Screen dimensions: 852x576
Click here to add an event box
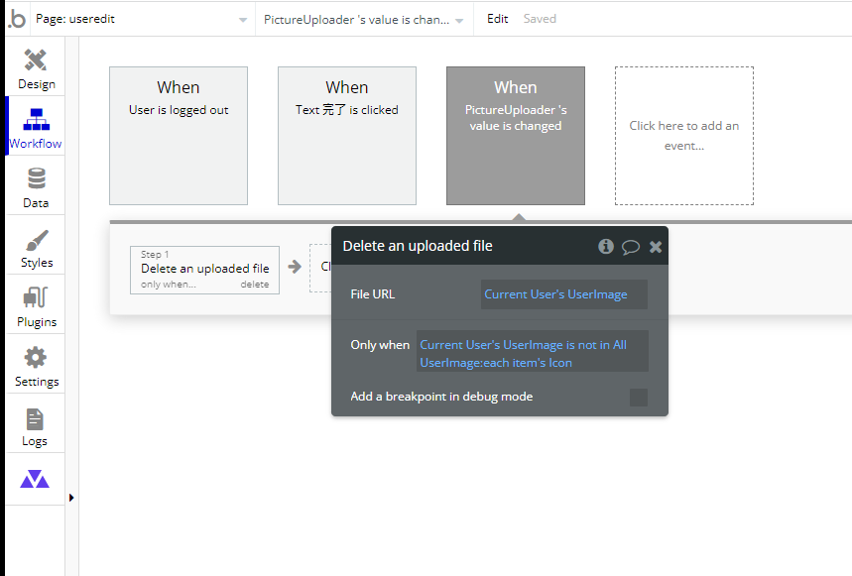tap(684, 136)
